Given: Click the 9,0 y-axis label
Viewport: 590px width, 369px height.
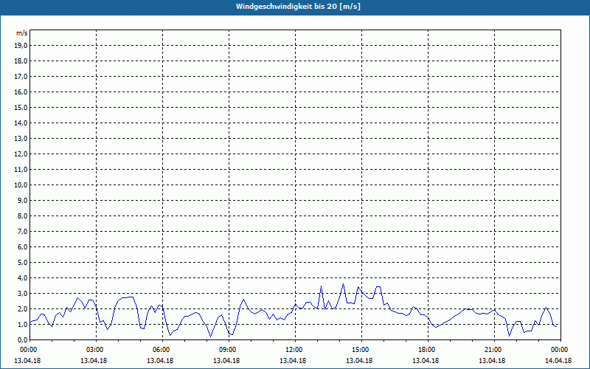Looking at the screenshot, I should tap(22, 200).
